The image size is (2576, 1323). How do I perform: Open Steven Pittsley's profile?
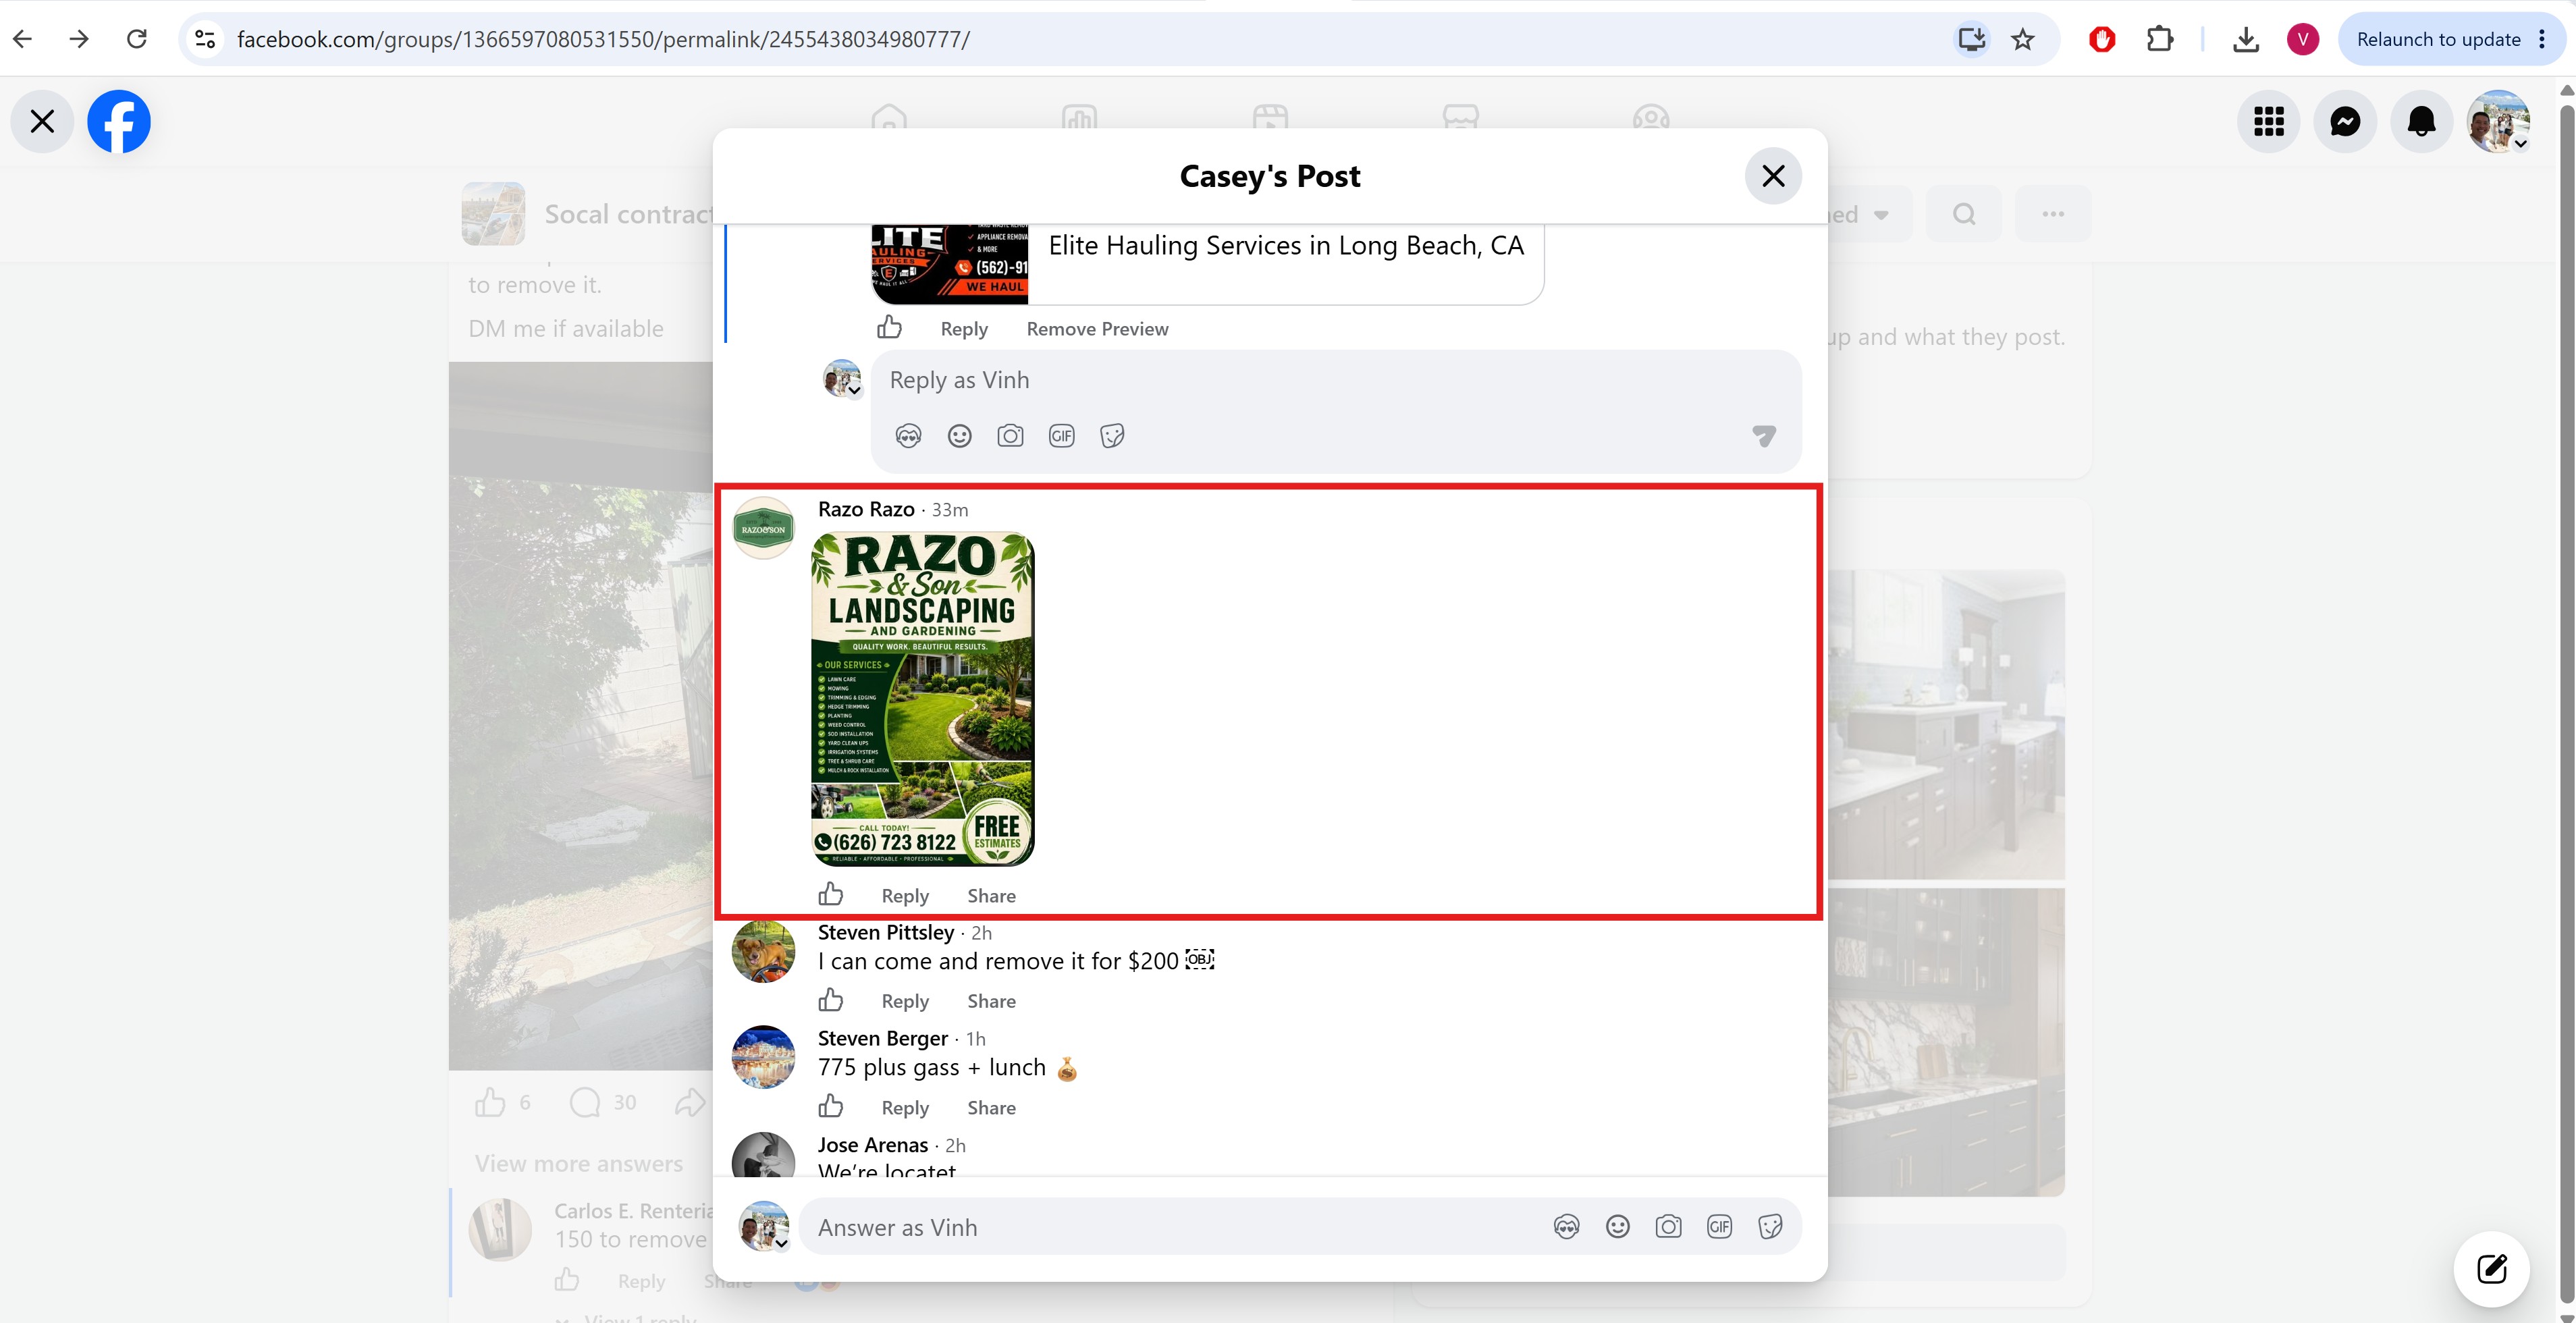coord(886,932)
